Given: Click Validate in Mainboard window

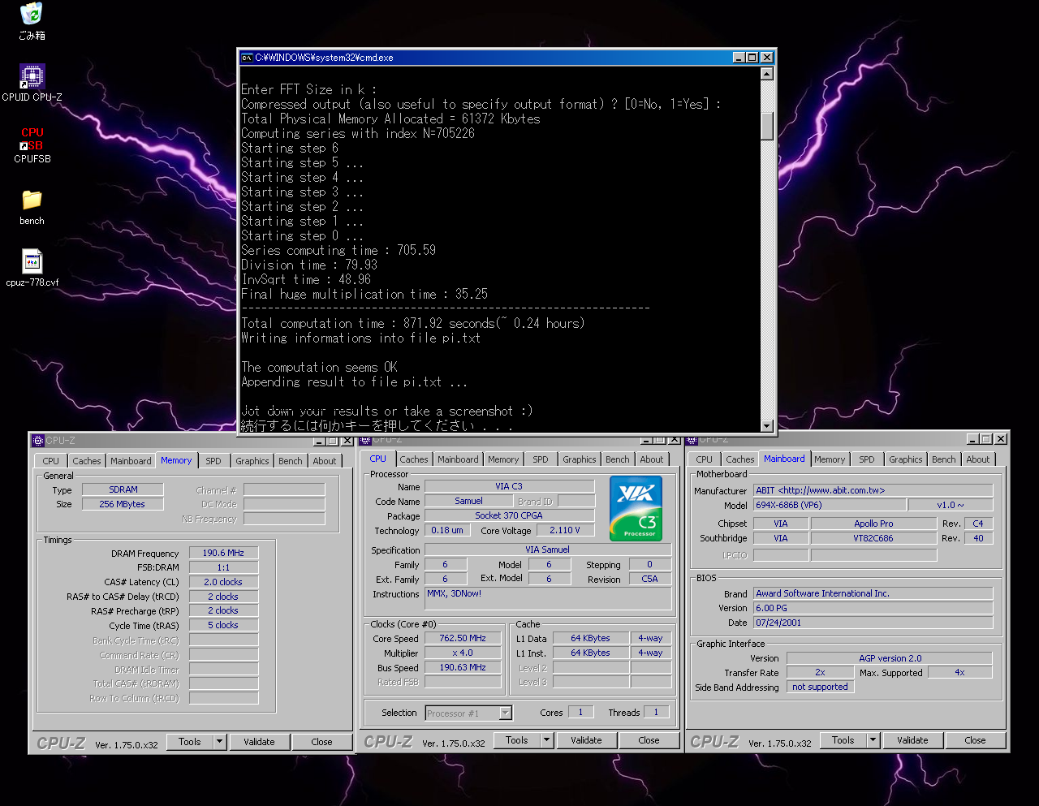Looking at the screenshot, I should coord(912,740).
